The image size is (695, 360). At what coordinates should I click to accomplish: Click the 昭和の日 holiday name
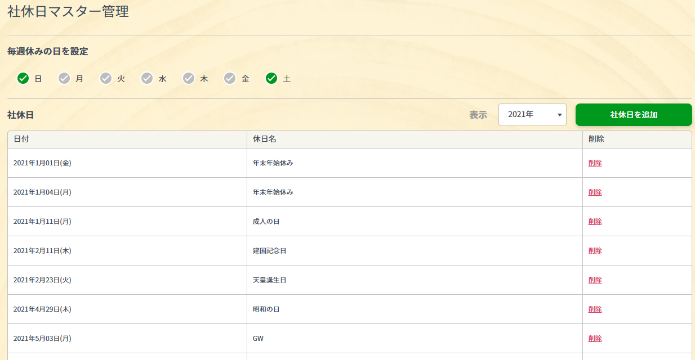click(266, 309)
